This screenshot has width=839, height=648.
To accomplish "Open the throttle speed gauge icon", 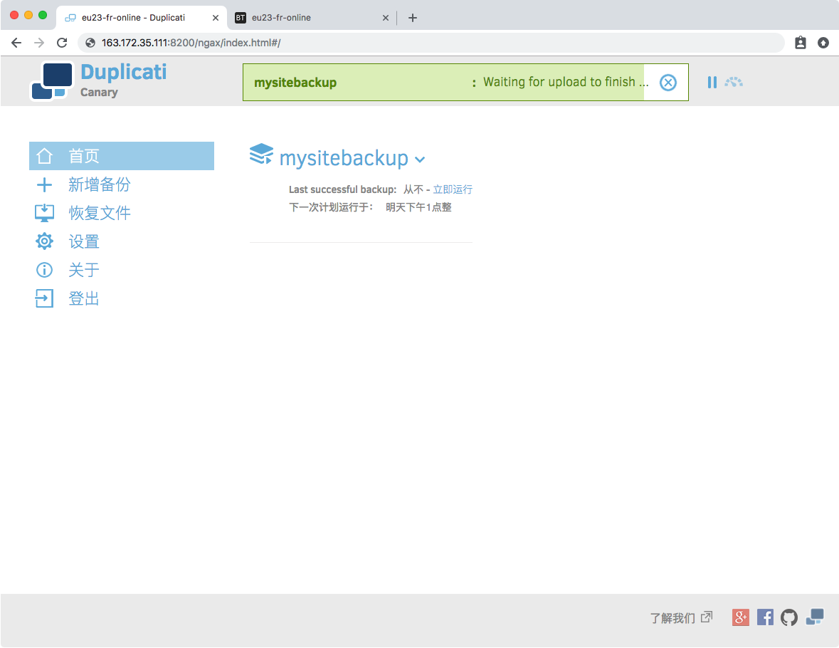I will pyautogui.click(x=734, y=82).
